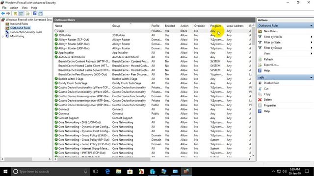Expand Filter by Group submenu arrow
This screenshot has height=176, width=314.
click(311, 48)
